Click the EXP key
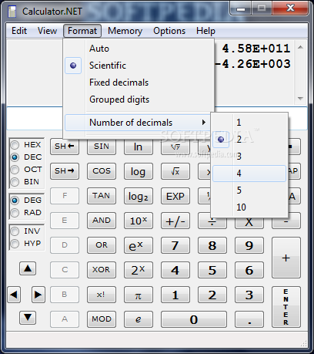This screenshot has height=354, width=314. click(175, 196)
